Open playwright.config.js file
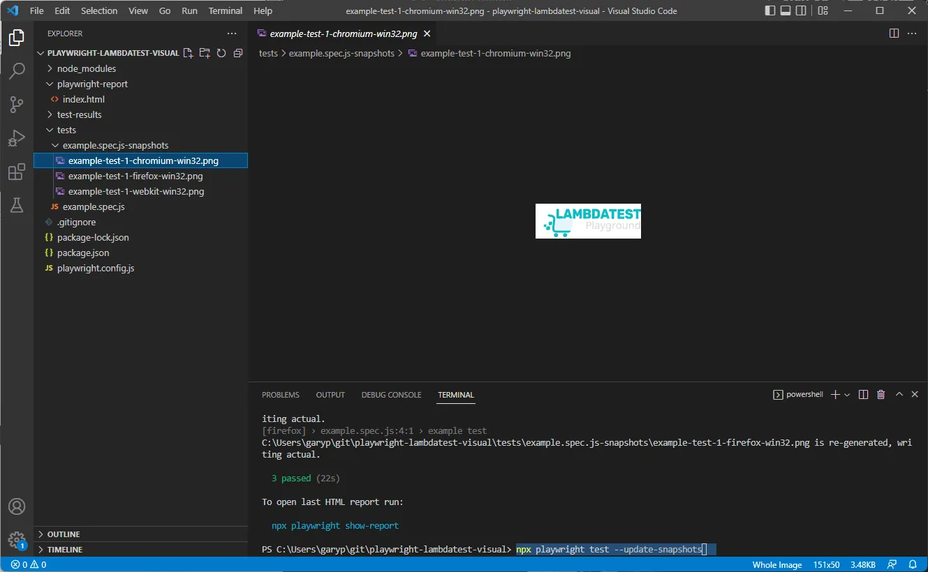 pyautogui.click(x=96, y=268)
